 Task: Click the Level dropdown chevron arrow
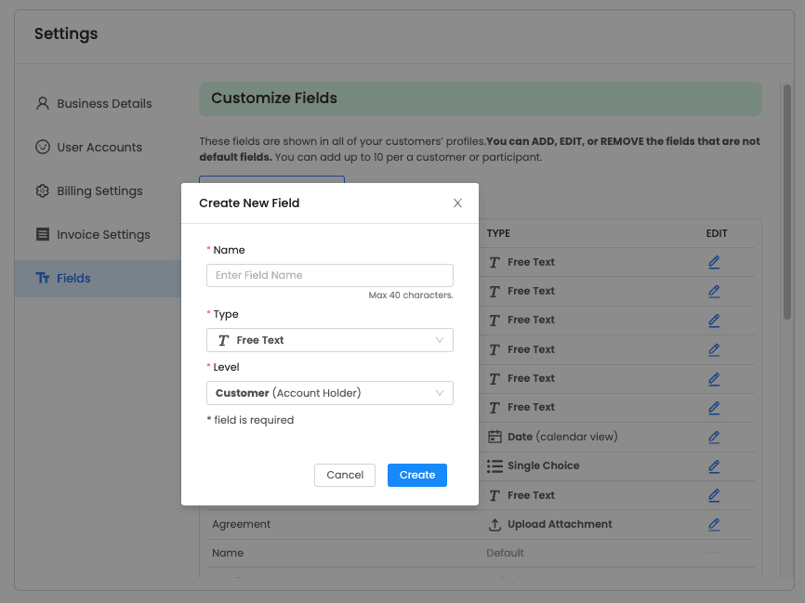click(x=440, y=393)
